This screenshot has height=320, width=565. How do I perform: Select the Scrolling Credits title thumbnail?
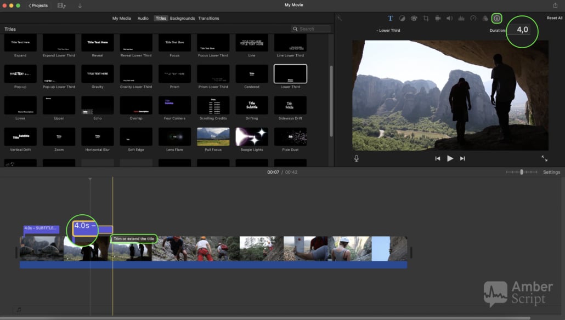[213, 105]
